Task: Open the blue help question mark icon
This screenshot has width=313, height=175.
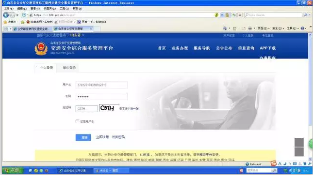Action: 303,29
